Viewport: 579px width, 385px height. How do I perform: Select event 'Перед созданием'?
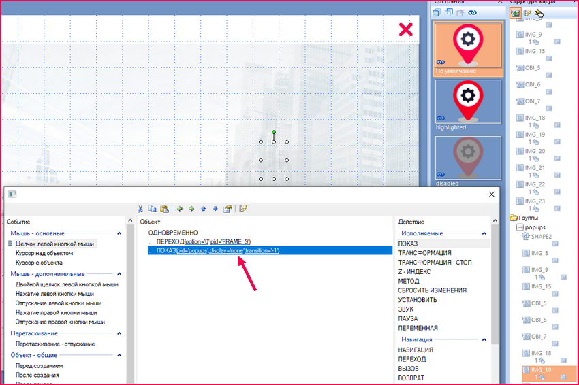pyautogui.click(x=39, y=366)
